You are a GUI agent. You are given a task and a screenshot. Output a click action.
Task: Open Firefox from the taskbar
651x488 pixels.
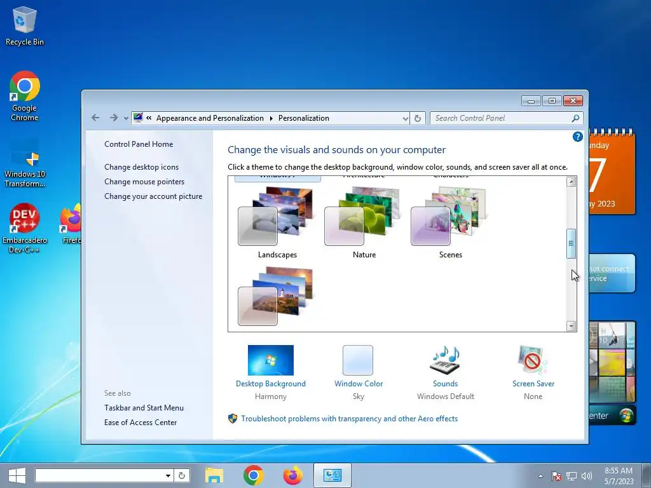pos(292,475)
